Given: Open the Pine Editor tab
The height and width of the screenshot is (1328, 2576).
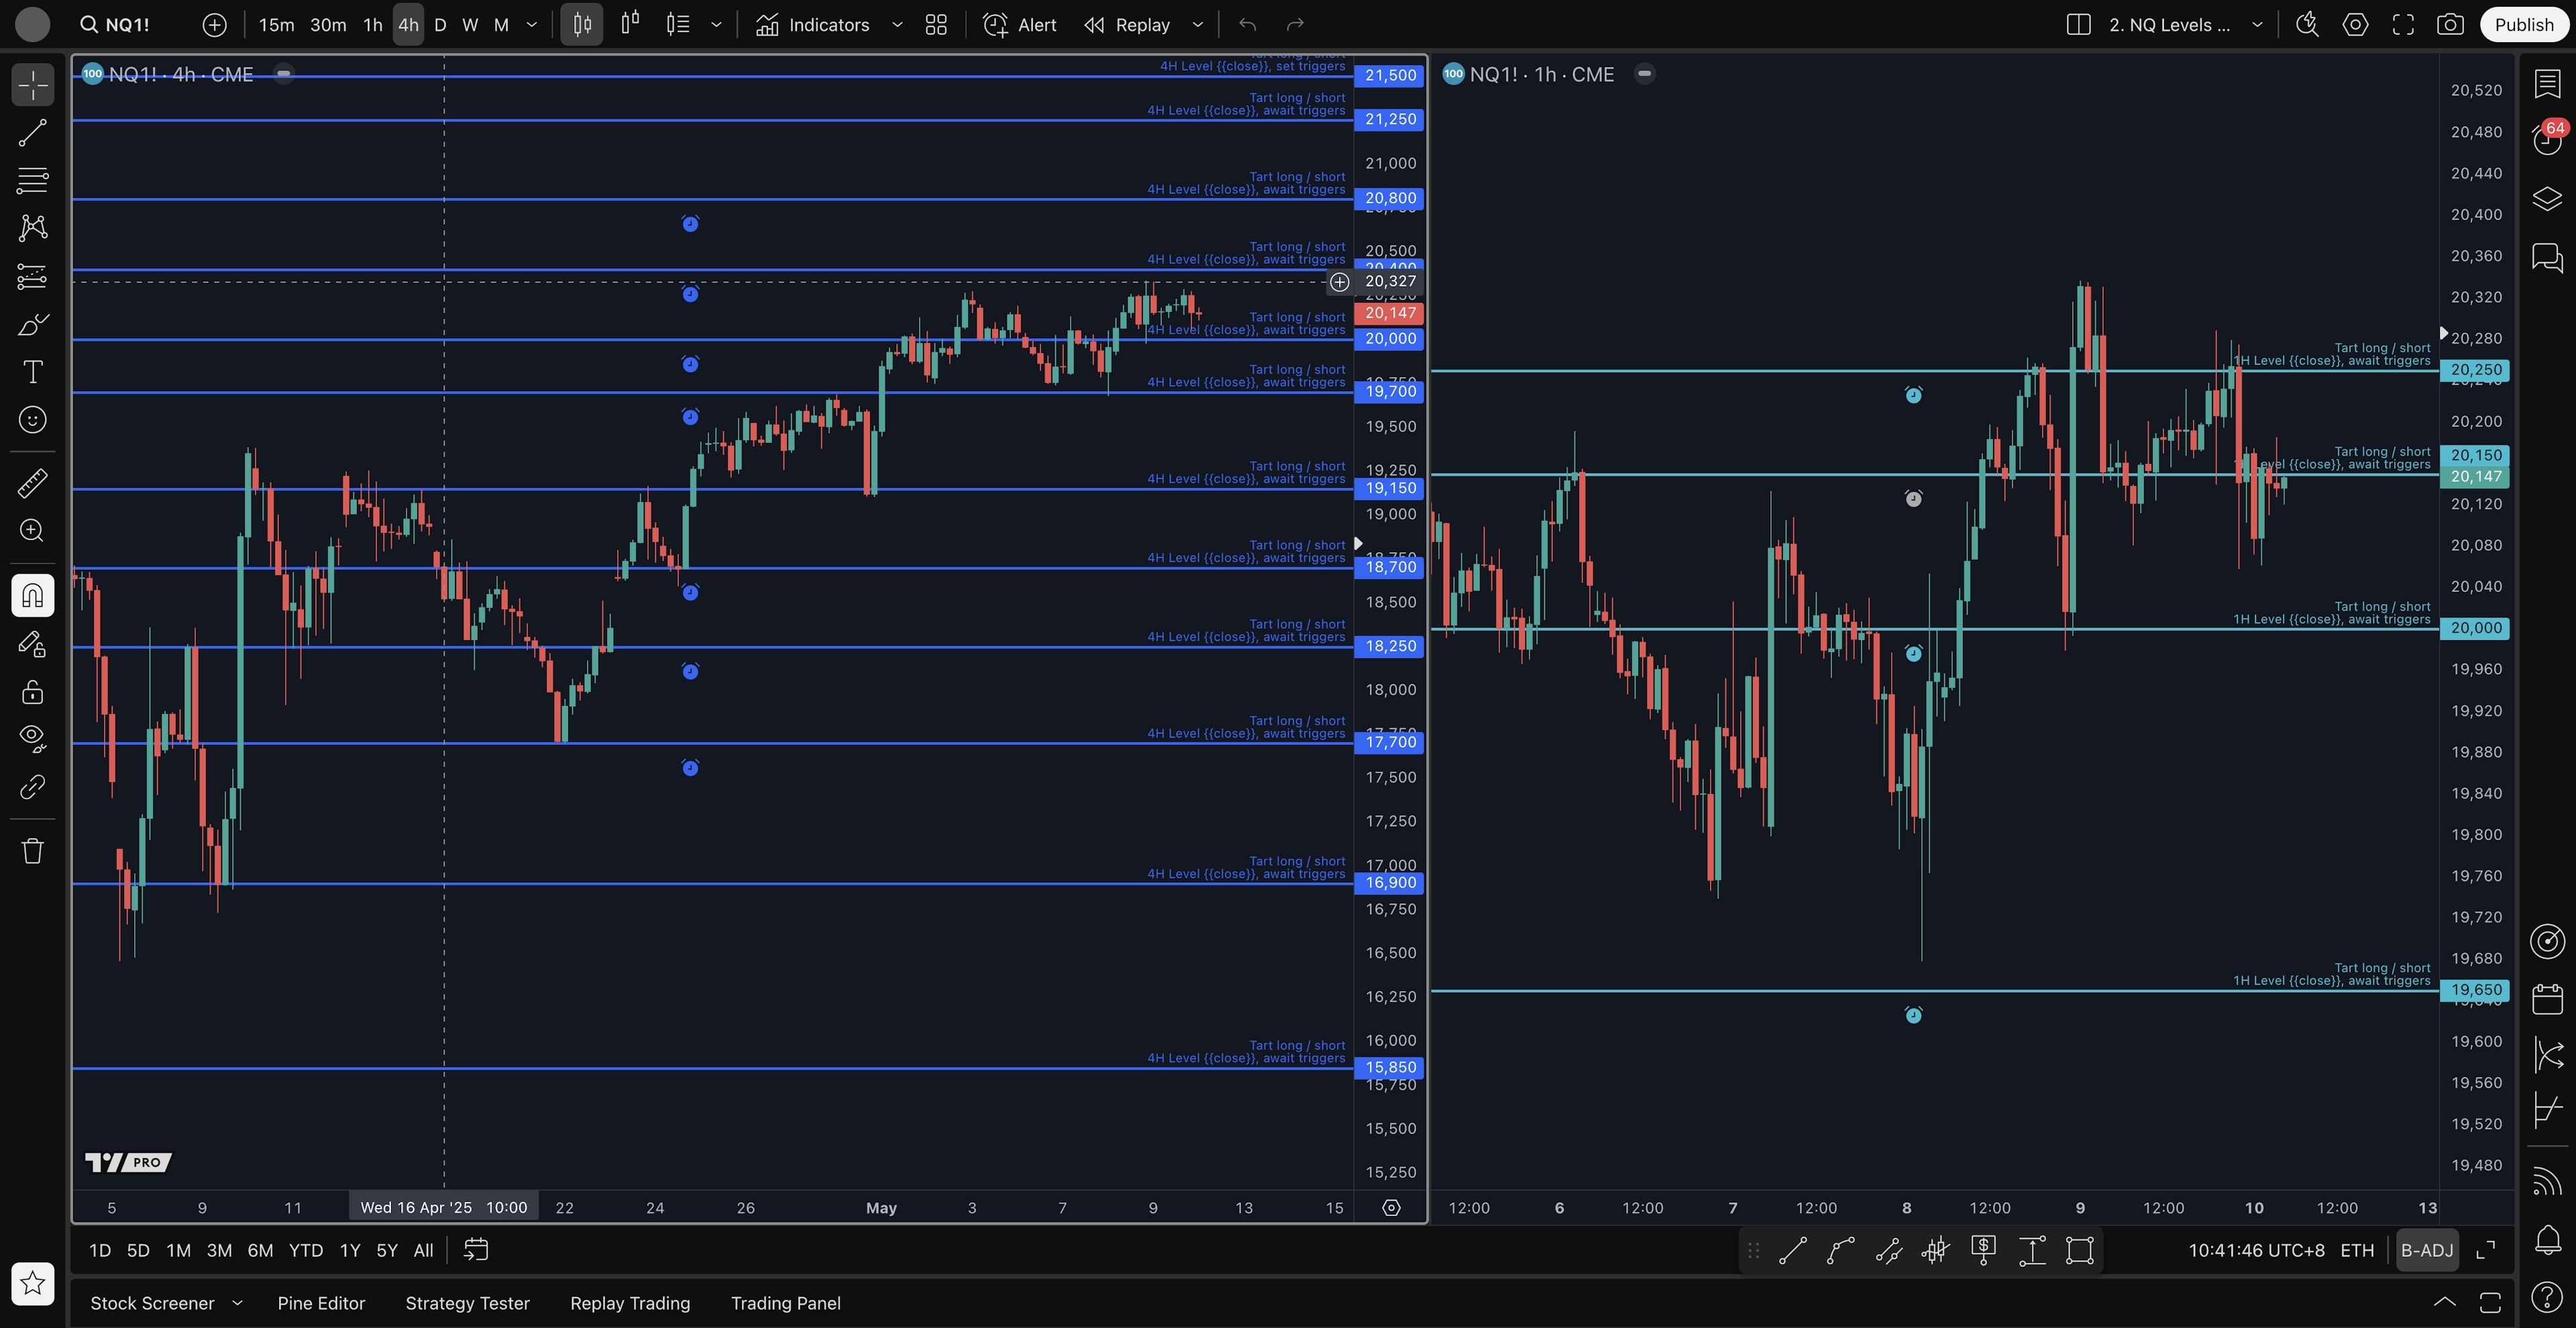Looking at the screenshot, I should (321, 1303).
